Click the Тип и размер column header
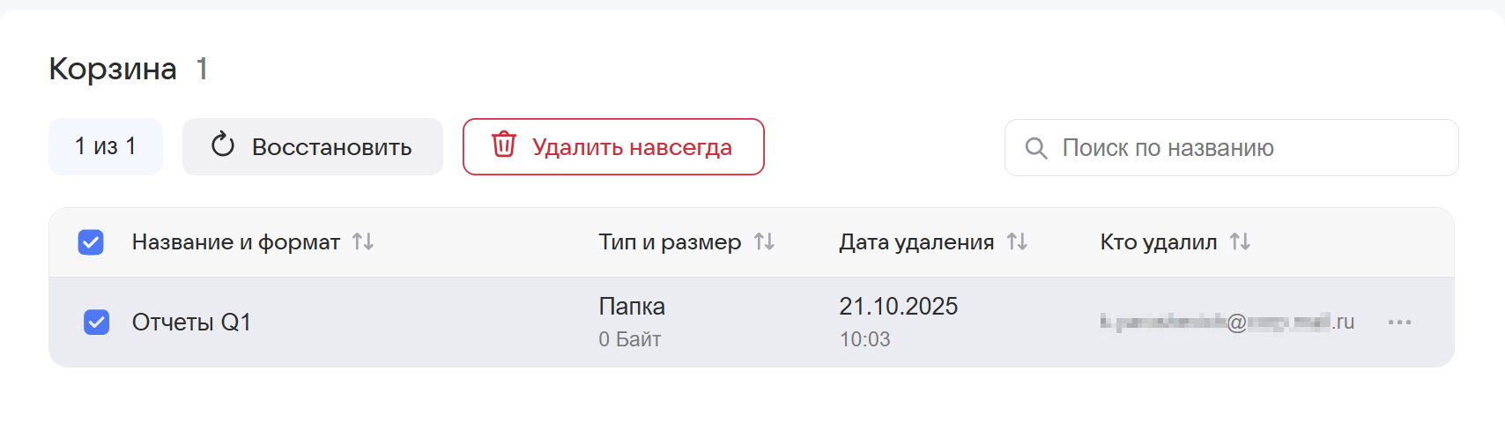The image size is (1505, 423). point(670,242)
